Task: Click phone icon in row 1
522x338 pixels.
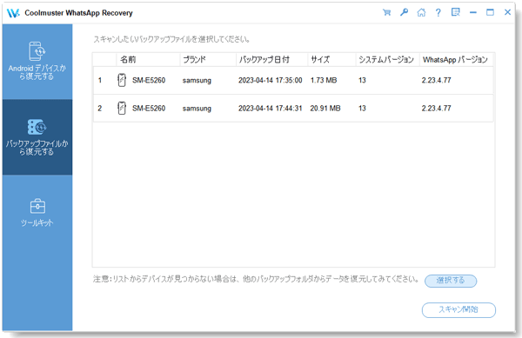Action: tap(122, 80)
